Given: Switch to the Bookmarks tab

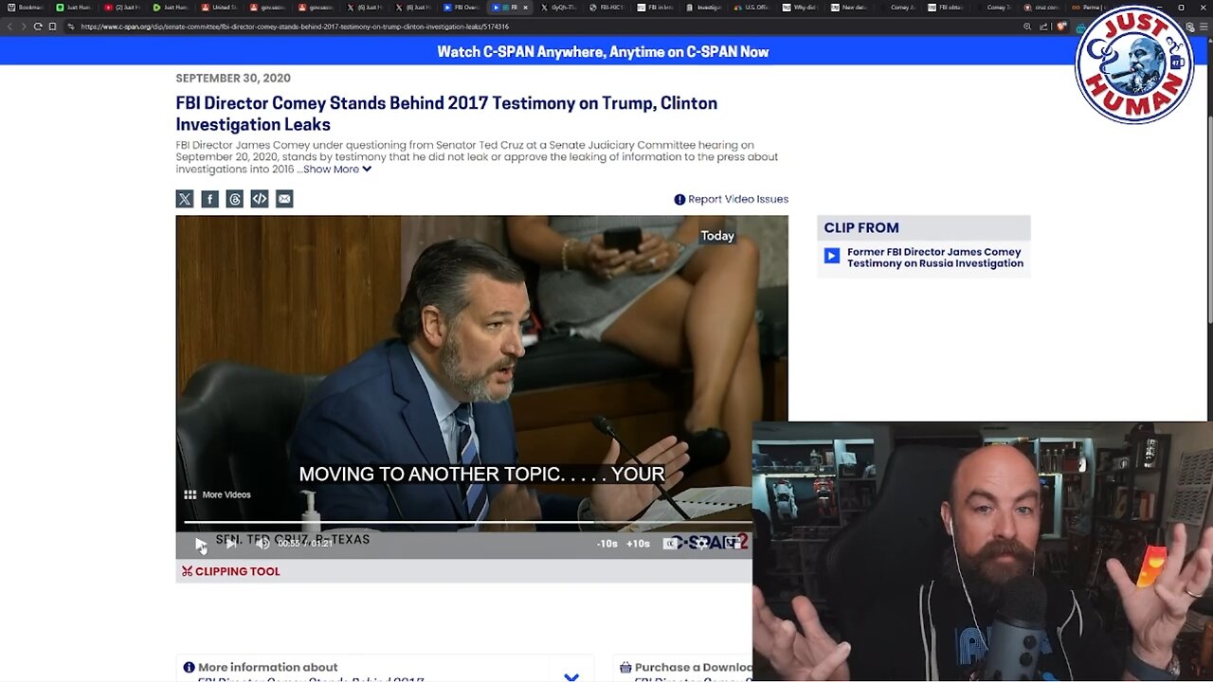Looking at the screenshot, I should point(25,8).
